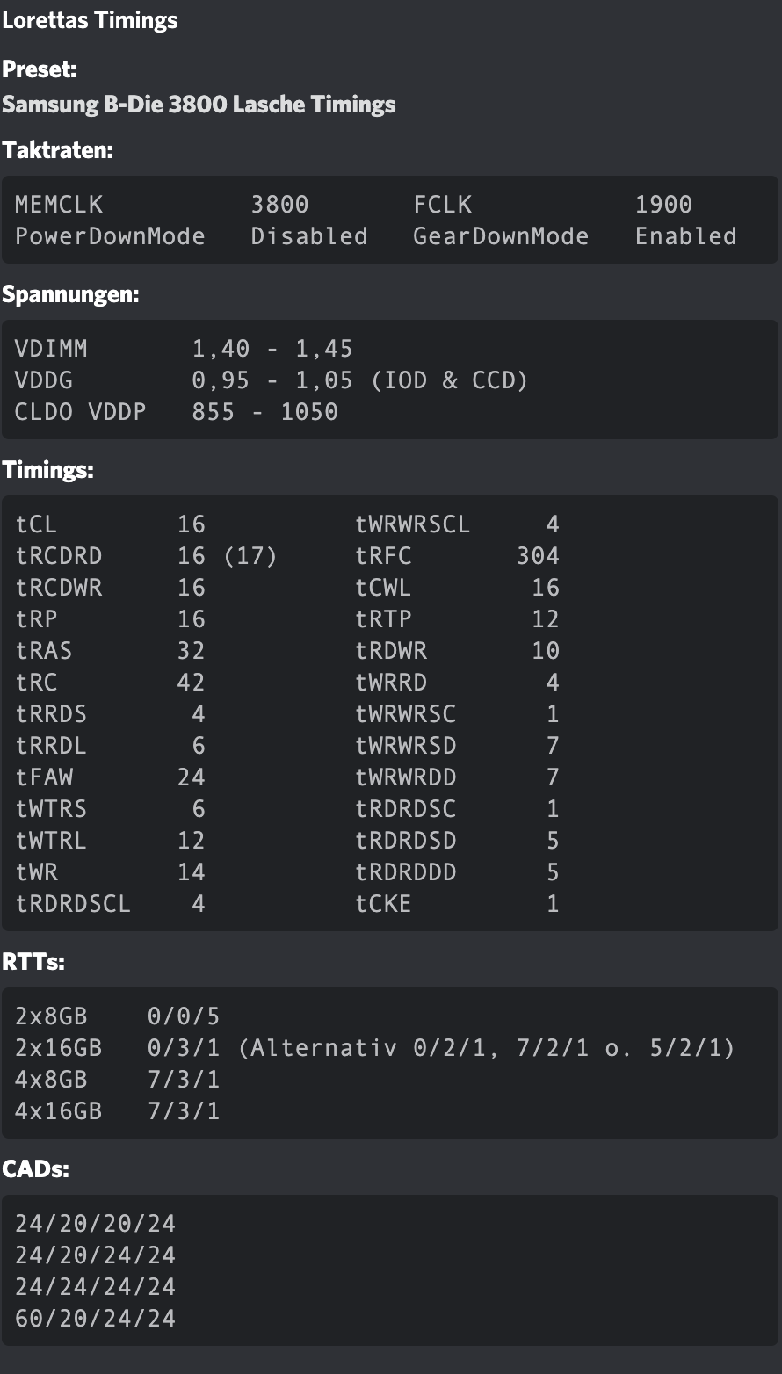Select the tRFC 304 value
Image resolution: width=782 pixels, height=1374 pixels.
(x=538, y=556)
